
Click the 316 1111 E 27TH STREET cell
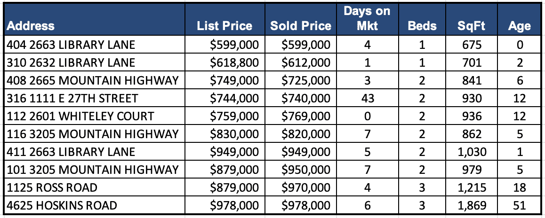[72, 99]
